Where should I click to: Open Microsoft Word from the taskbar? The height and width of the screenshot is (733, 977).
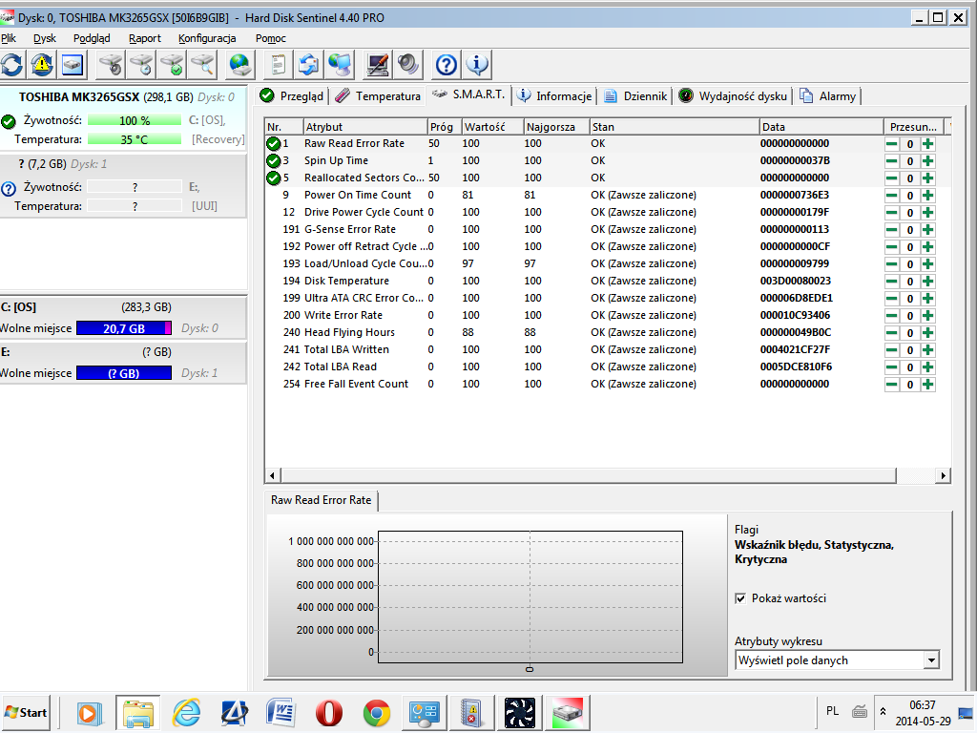281,712
